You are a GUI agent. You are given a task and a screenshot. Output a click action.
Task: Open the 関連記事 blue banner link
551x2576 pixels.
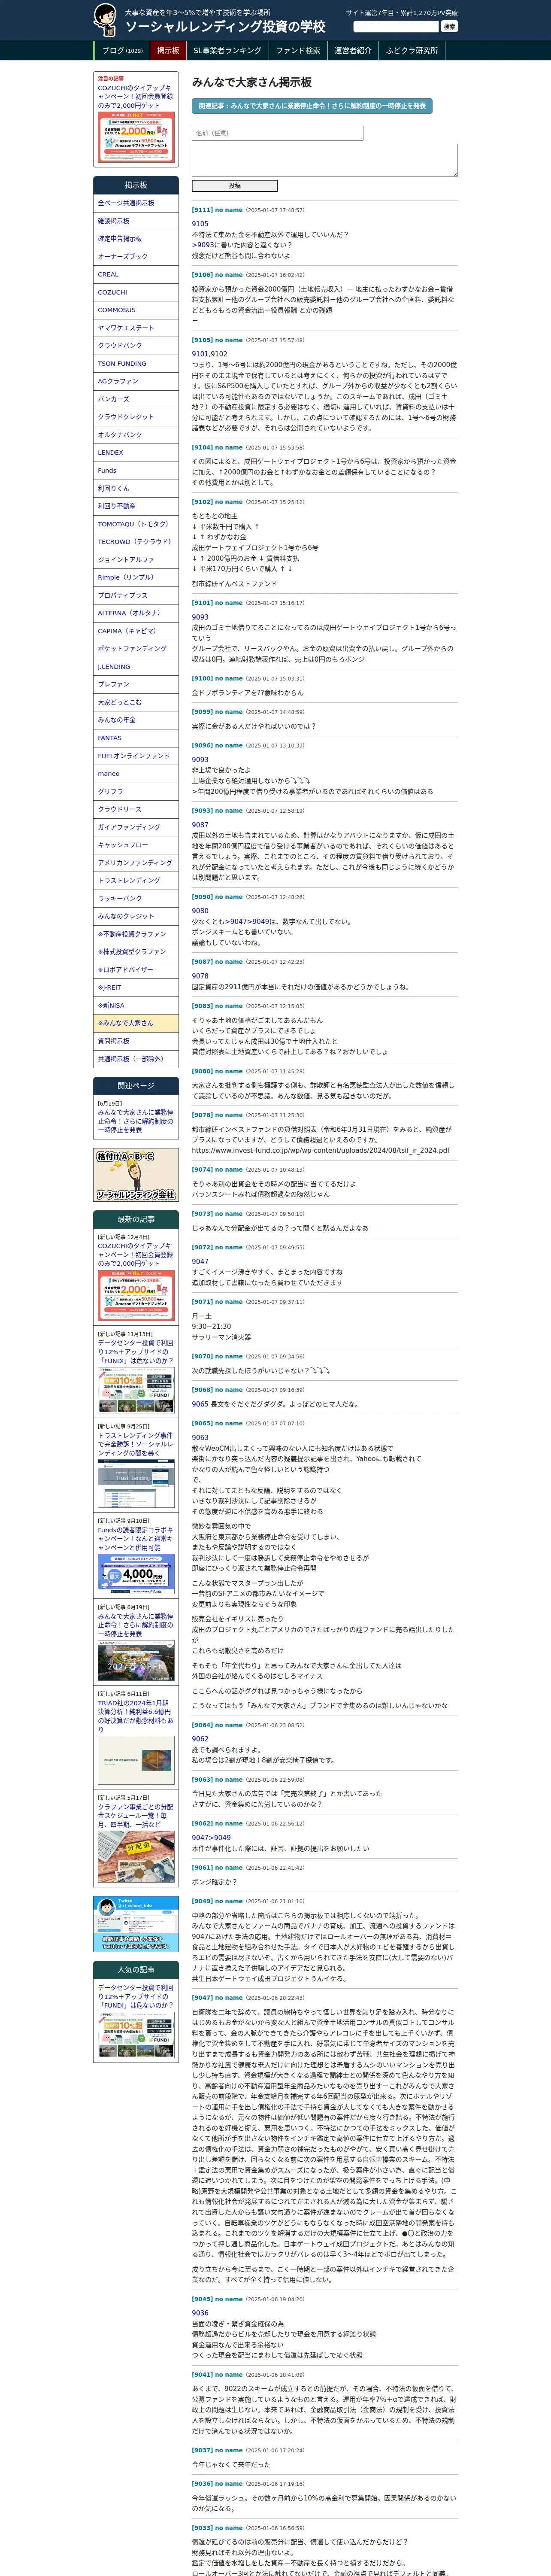coord(312,106)
